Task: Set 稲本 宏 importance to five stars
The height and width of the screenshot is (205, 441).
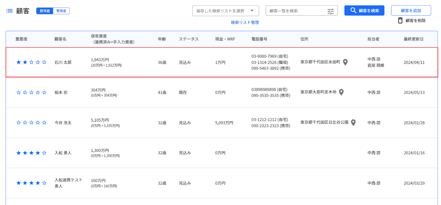Action: [44, 92]
